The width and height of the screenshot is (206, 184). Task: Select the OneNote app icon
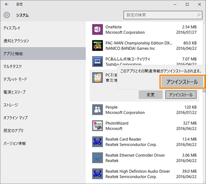coord(98,29)
